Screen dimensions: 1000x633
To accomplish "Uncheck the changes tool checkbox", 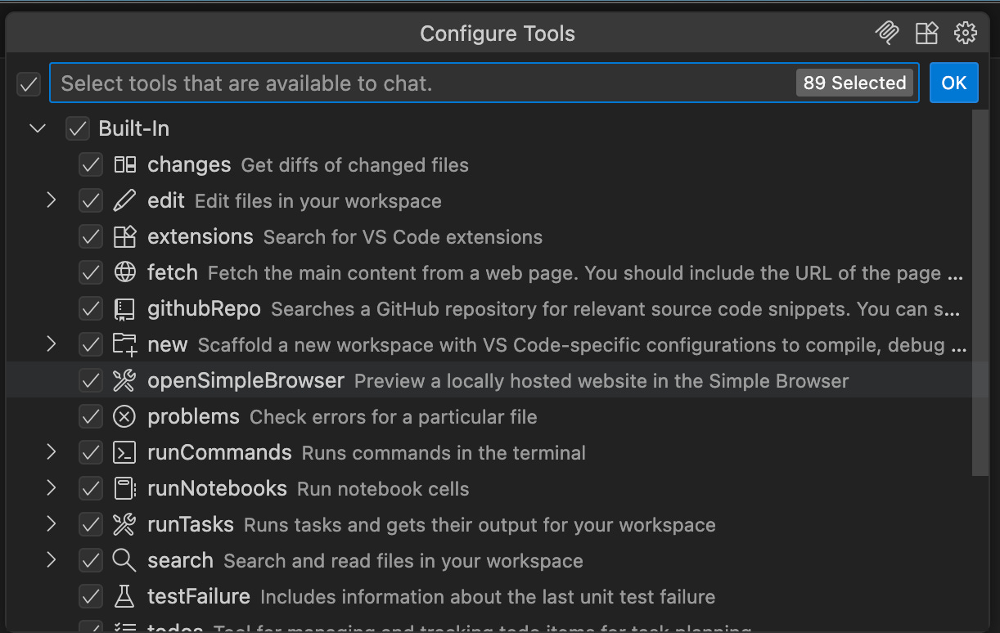I will point(91,165).
